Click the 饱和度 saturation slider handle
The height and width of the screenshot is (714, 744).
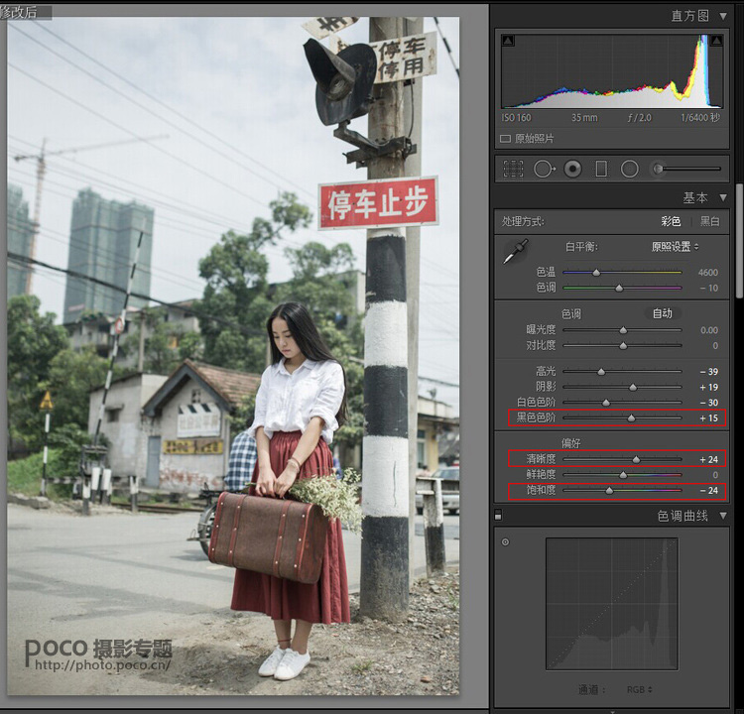(609, 491)
